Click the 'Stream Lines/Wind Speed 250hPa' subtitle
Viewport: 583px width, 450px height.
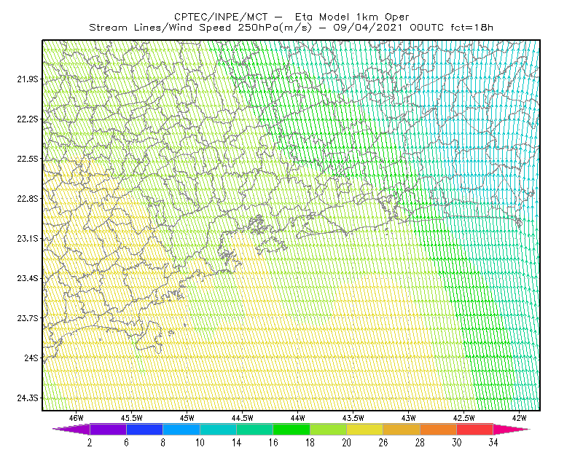pos(201,28)
